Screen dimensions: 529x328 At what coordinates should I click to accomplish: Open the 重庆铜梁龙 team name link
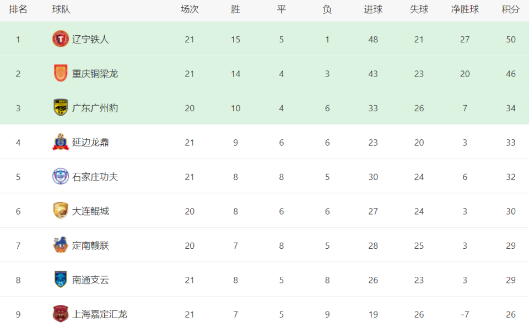click(x=95, y=74)
